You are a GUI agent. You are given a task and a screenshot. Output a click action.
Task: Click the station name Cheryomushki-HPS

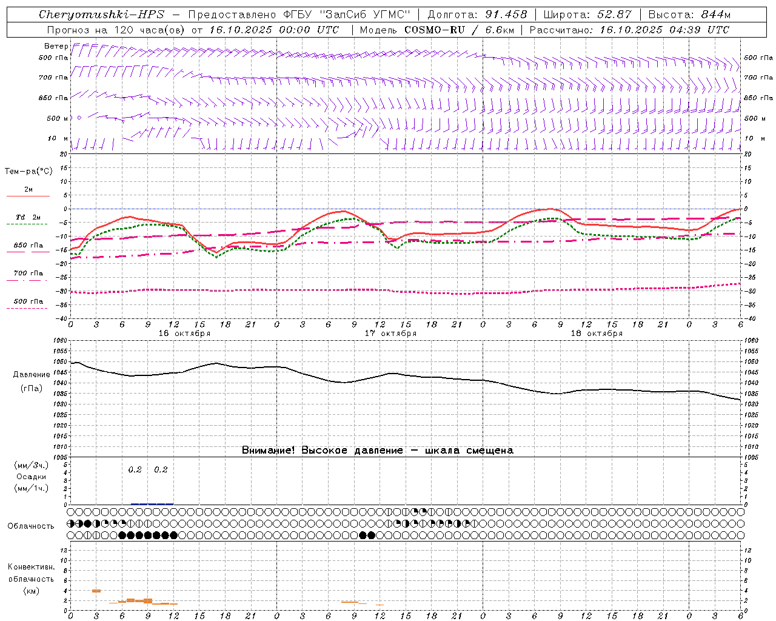coord(101,15)
